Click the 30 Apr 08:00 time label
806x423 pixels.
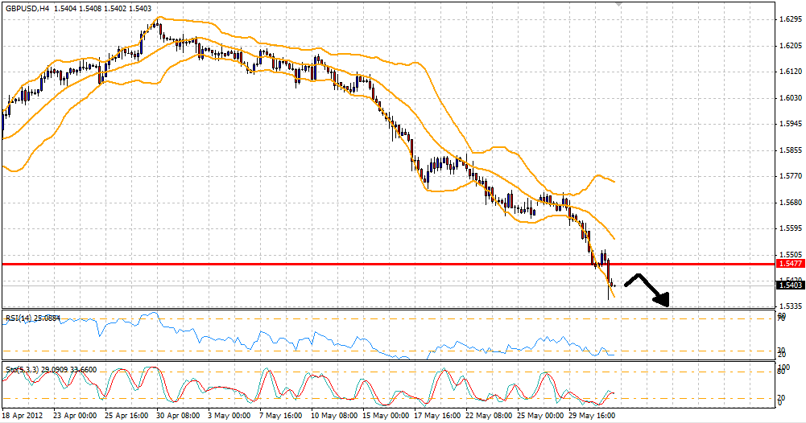(x=179, y=415)
